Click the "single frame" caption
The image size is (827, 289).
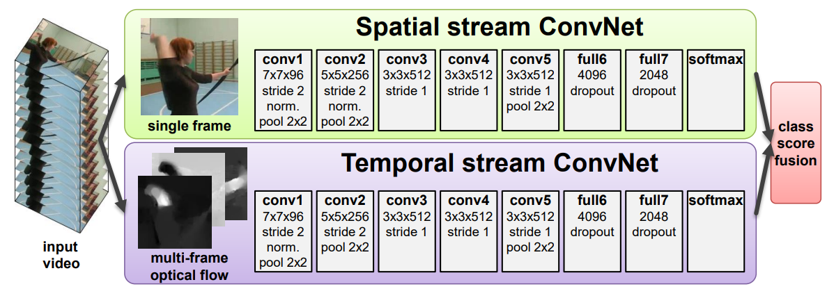click(x=187, y=126)
